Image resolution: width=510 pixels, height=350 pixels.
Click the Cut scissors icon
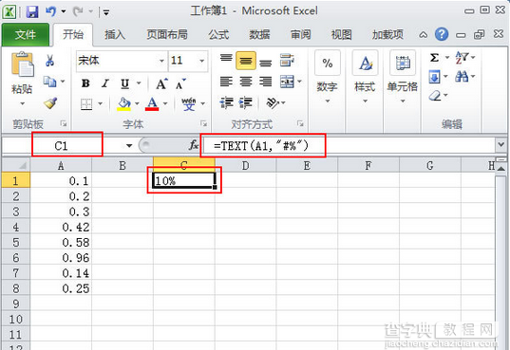(49, 61)
